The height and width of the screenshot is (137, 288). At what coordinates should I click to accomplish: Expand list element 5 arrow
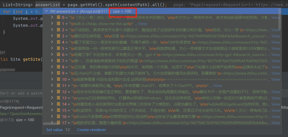pyautogui.click(x=52, y=48)
